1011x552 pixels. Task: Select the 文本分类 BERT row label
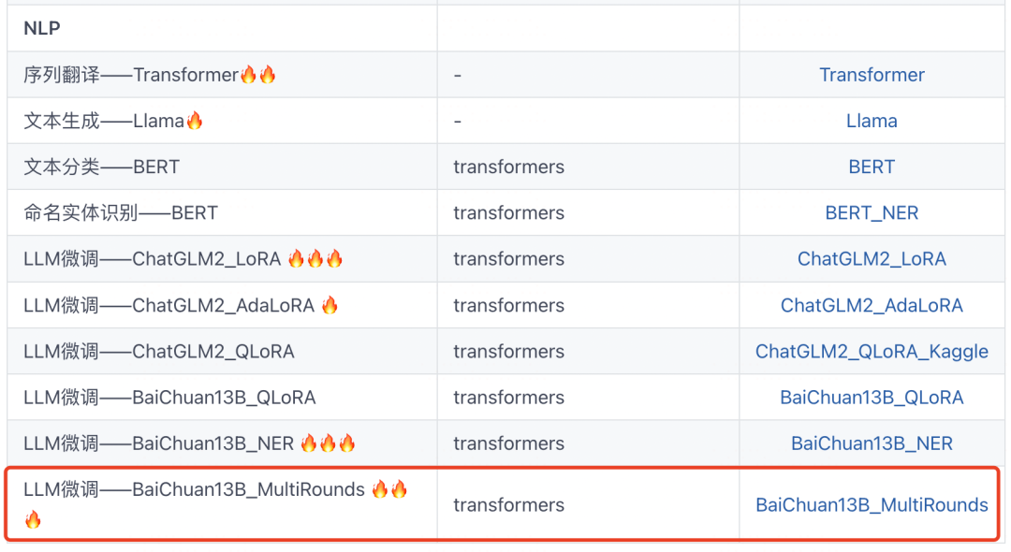tap(101, 167)
